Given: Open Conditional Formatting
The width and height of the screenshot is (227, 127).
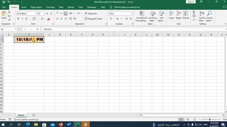Looking at the screenshot, I should point(141,17).
